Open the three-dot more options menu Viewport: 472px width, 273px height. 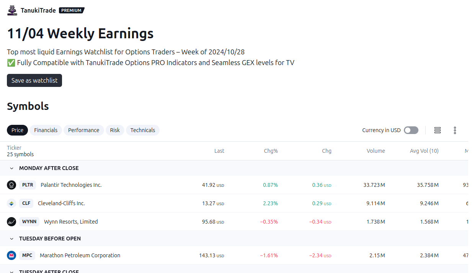point(455,130)
